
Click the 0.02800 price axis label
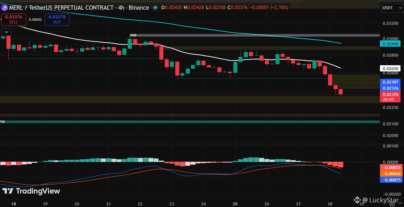point(390,55)
